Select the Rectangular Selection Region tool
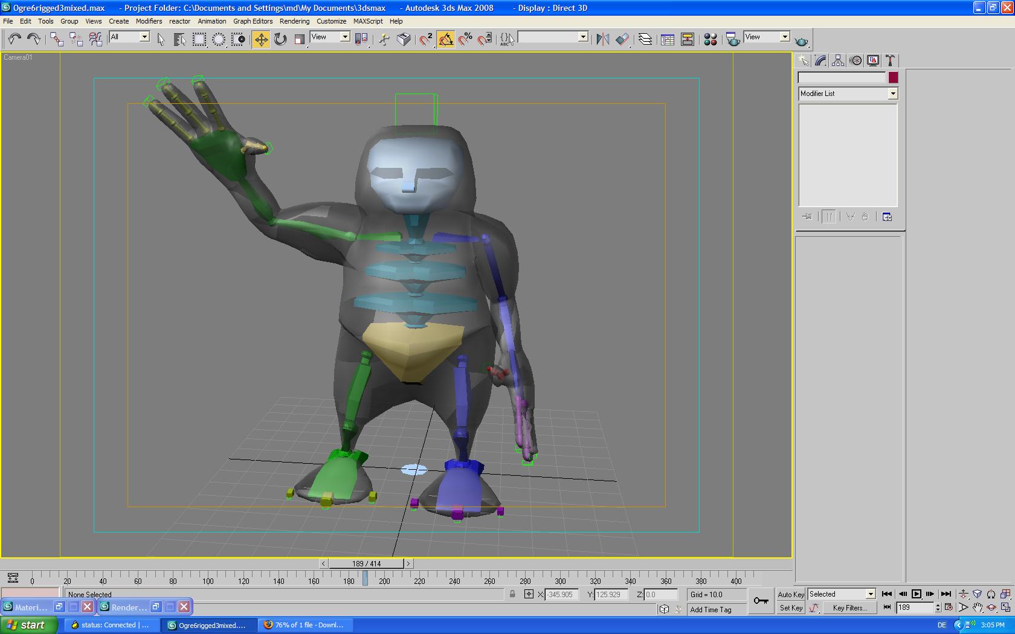Image resolution: width=1015 pixels, height=634 pixels. 199,39
